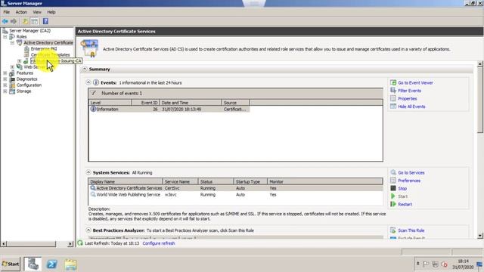
Task: Collapse the Events section chevron
Action: pyautogui.click(x=88, y=82)
